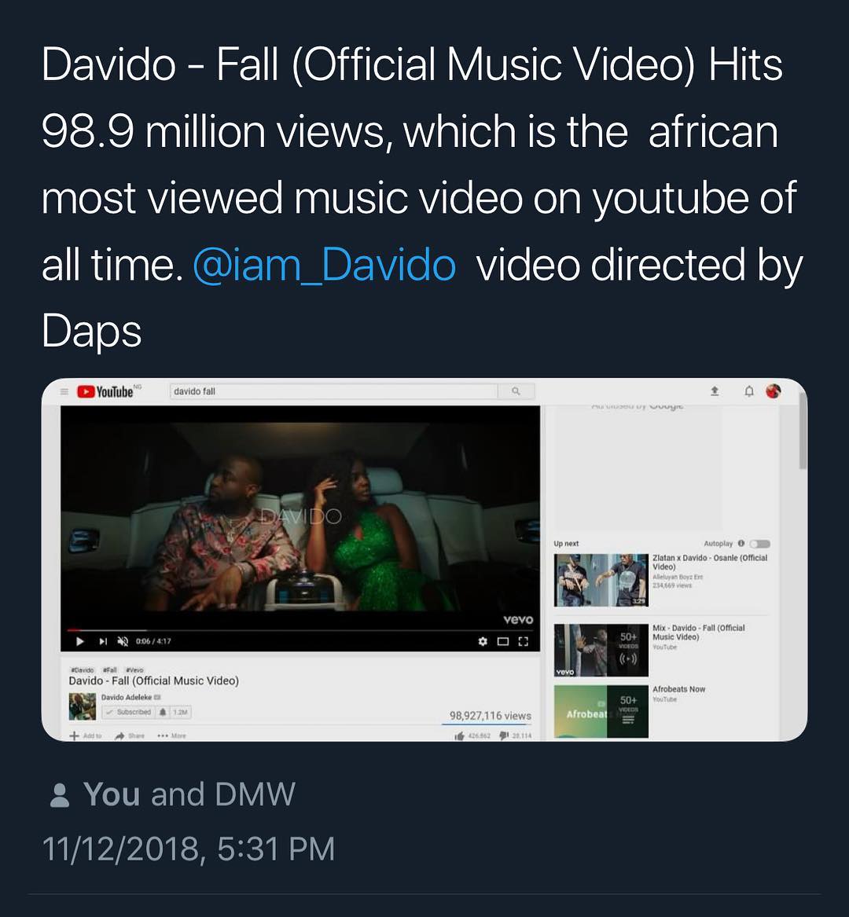Image resolution: width=849 pixels, height=917 pixels.
Task: Open the YouTube notifications bell
Action: tap(749, 391)
